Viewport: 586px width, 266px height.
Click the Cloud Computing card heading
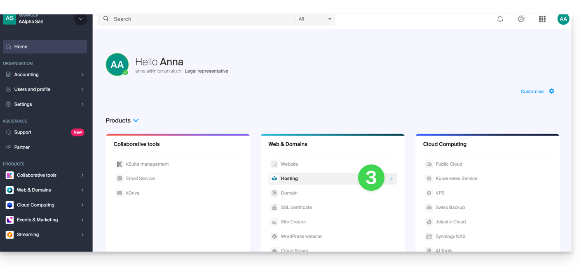pos(445,144)
